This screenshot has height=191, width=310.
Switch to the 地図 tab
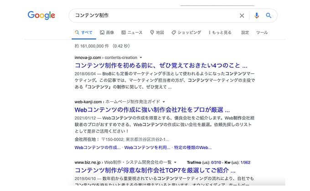[157, 33]
